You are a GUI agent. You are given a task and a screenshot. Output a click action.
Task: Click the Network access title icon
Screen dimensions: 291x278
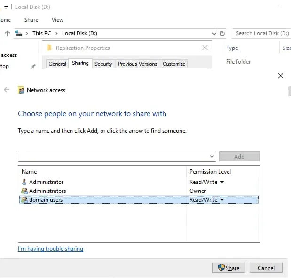(x=21, y=90)
